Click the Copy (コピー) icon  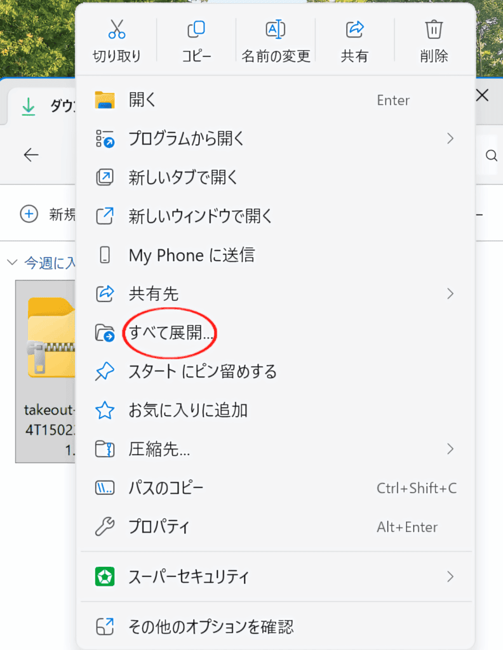click(196, 29)
